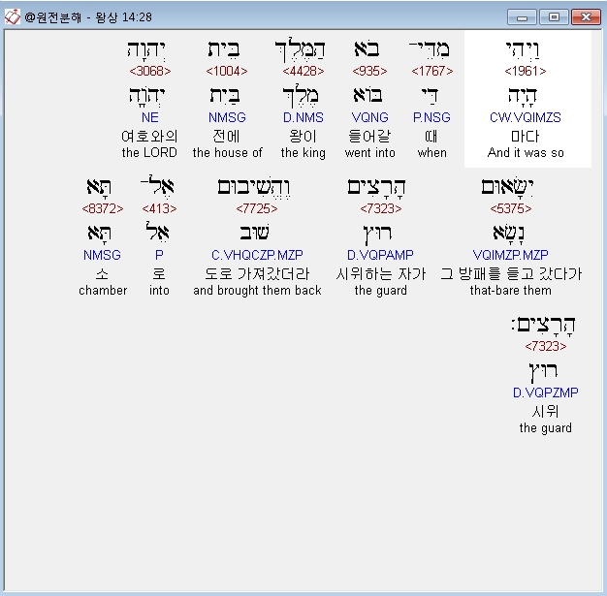Click gloss 'and brought them back'
Viewport: 607px width, 596px height.
point(257,291)
